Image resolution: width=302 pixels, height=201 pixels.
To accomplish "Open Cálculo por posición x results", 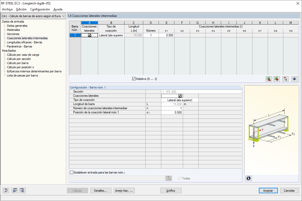I will coord(21,67).
